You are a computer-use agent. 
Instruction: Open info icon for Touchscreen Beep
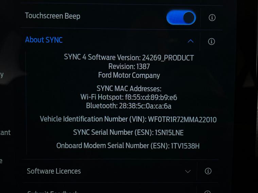click(x=212, y=17)
